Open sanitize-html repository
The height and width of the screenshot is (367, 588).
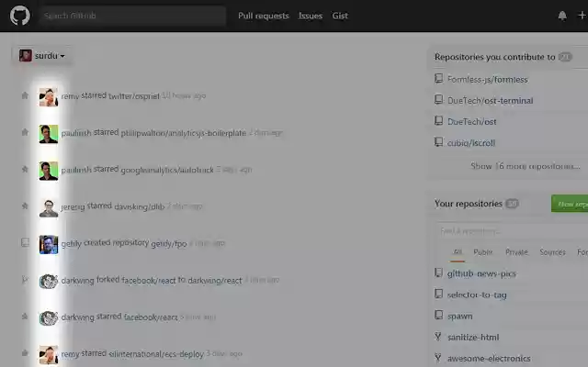tap(473, 337)
